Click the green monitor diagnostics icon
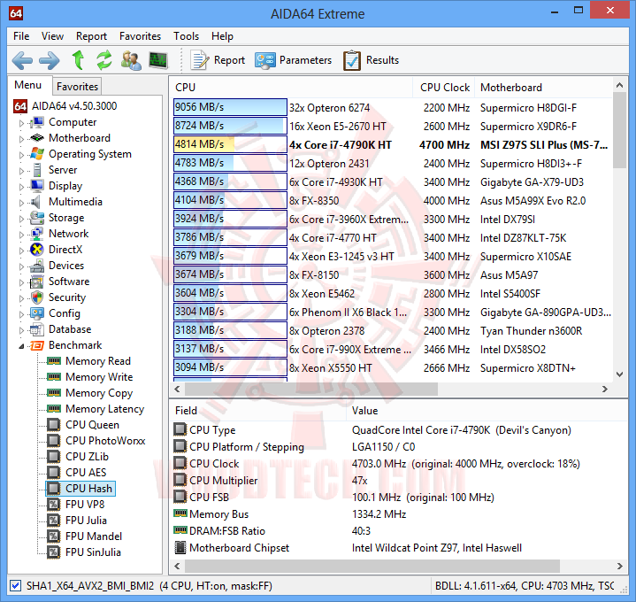Image resolution: width=636 pixels, height=602 pixels. [x=158, y=60]
